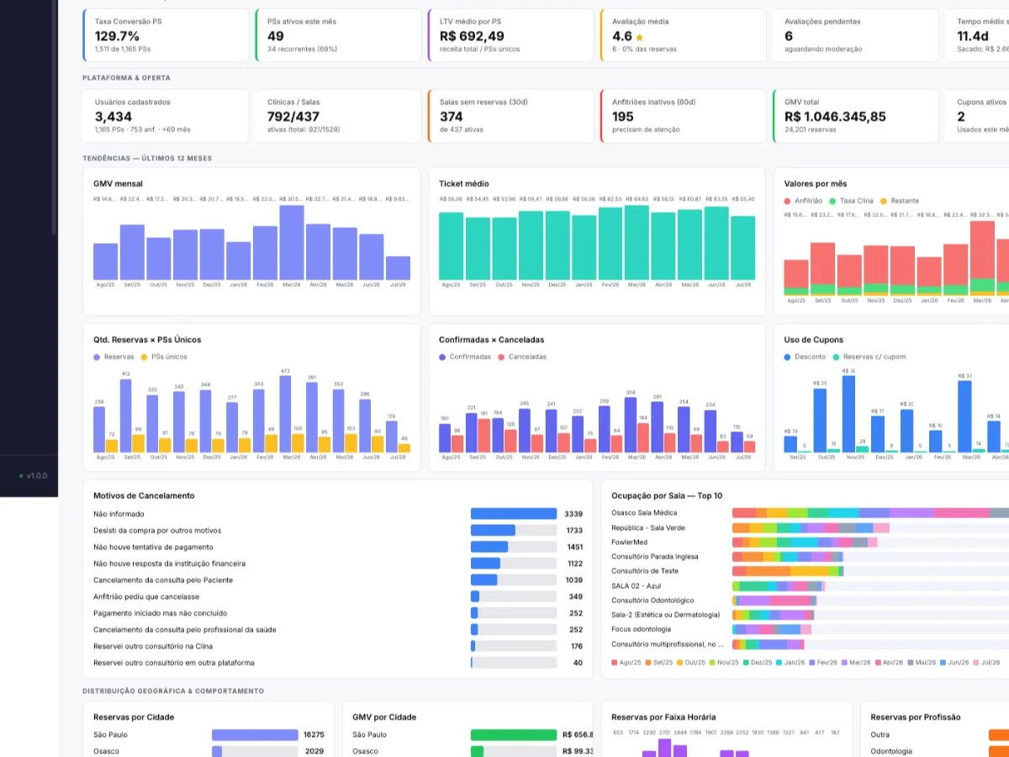Click the Consultório Odontológico row

(x=810, y=601)
